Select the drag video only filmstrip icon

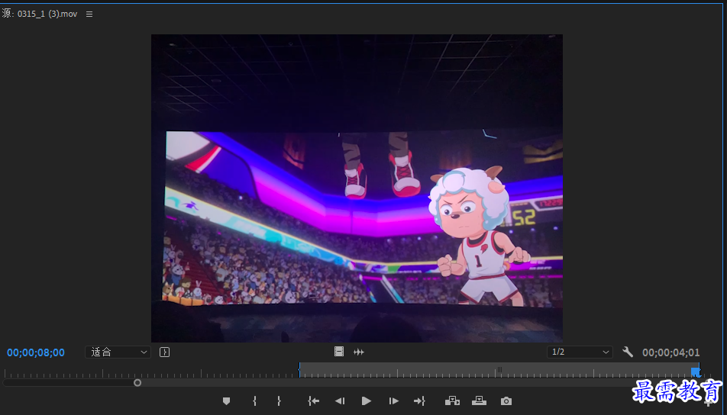(x=339, y=352)
